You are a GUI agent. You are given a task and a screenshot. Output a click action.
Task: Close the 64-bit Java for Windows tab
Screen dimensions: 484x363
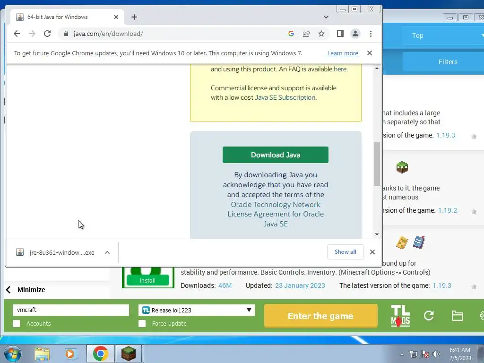pos(116,17)
